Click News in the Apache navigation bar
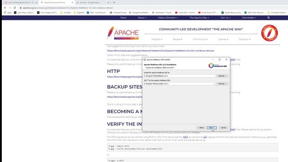Image resolution: width=288 pixels, height=162 pixels. point(123,18)
